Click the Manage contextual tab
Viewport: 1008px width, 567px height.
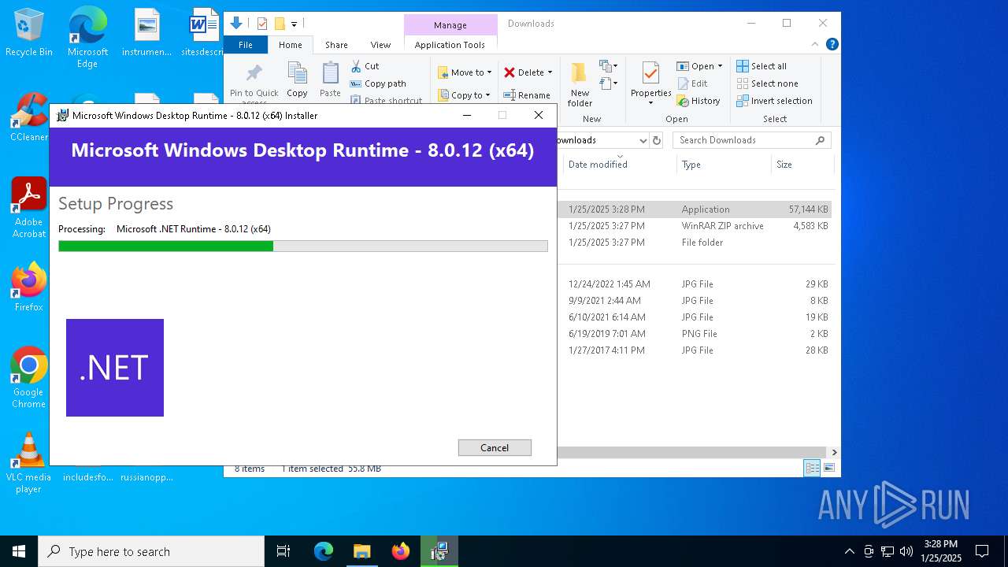click(450, 25)
